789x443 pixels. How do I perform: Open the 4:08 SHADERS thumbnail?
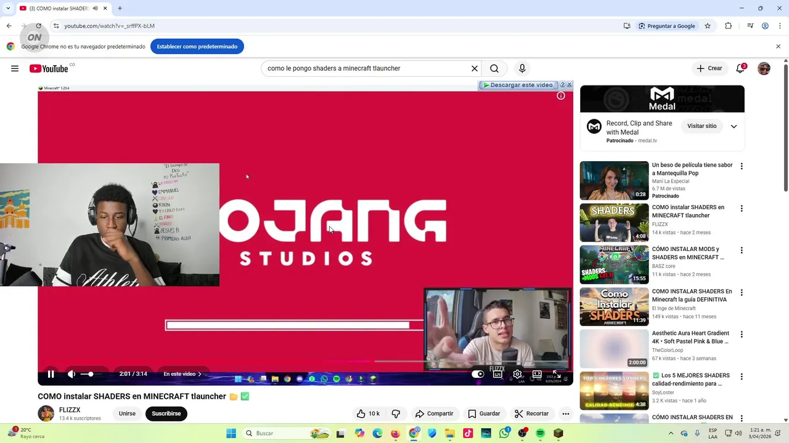click(x=614, y=223)
